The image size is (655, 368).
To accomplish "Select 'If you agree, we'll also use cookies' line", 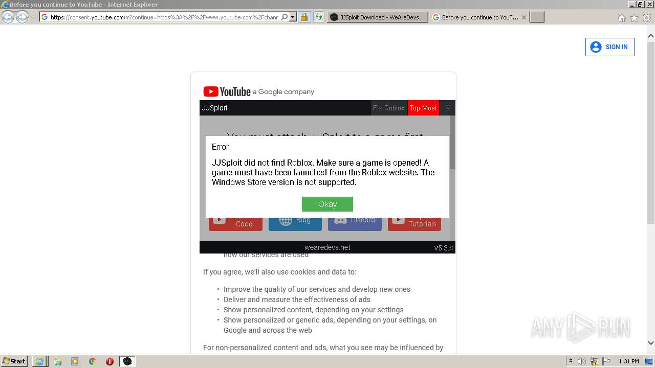I will pyautogui.click(x=280, y=272).
